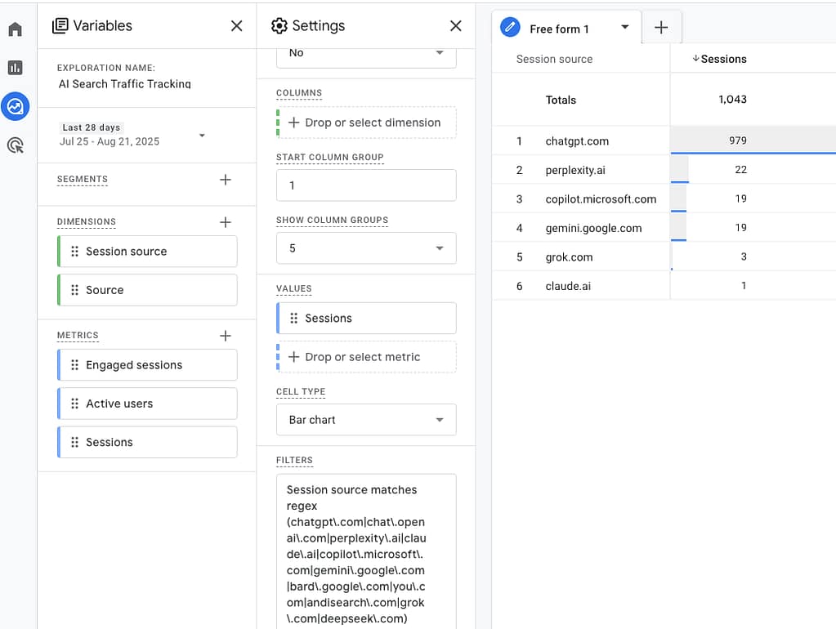836x629 pixels.
Task: Click the Sessions column header
Action: tap(723, 59)
